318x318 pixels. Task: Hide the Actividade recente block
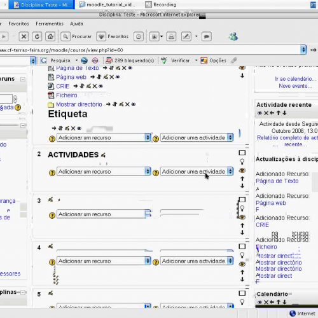click(x=259, y=113)
